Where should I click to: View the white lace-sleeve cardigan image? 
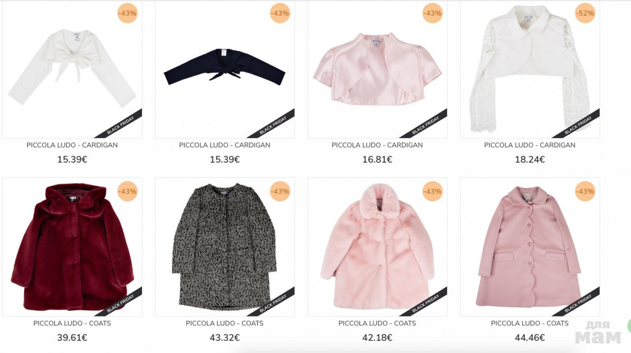tap(530, 69)
